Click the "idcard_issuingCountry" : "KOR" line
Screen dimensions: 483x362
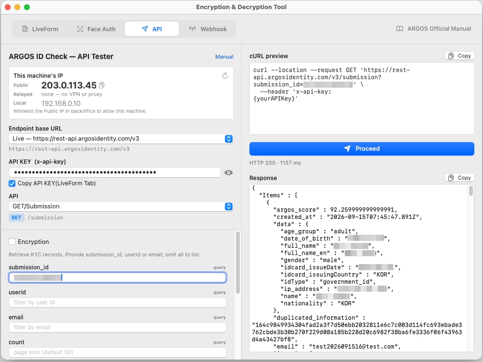tap(337, 275)
